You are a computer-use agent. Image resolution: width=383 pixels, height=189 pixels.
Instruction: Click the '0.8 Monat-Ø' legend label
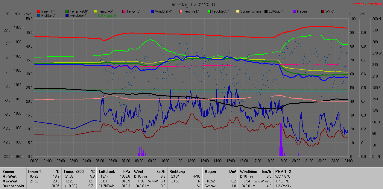coord(107,15)
